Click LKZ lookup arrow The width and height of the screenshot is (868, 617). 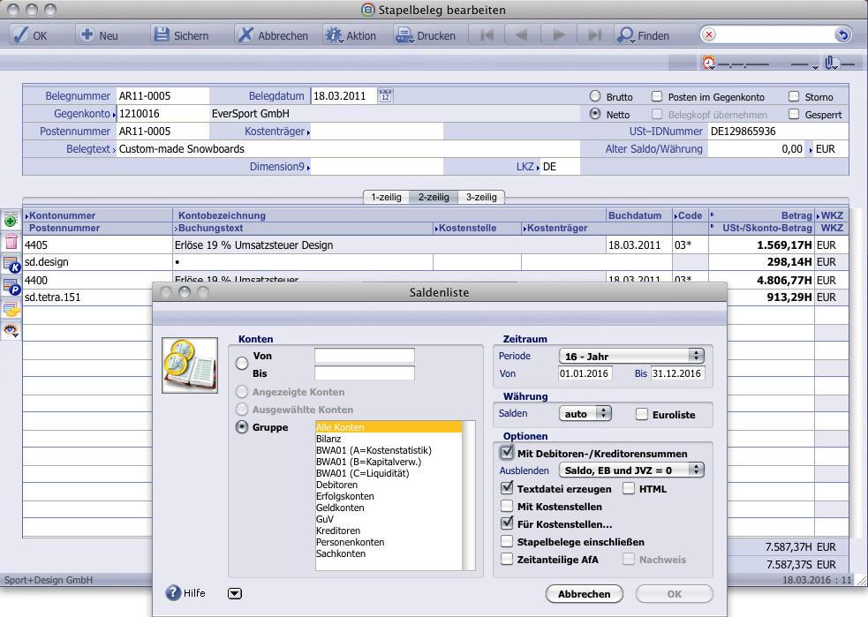[538, 167]
